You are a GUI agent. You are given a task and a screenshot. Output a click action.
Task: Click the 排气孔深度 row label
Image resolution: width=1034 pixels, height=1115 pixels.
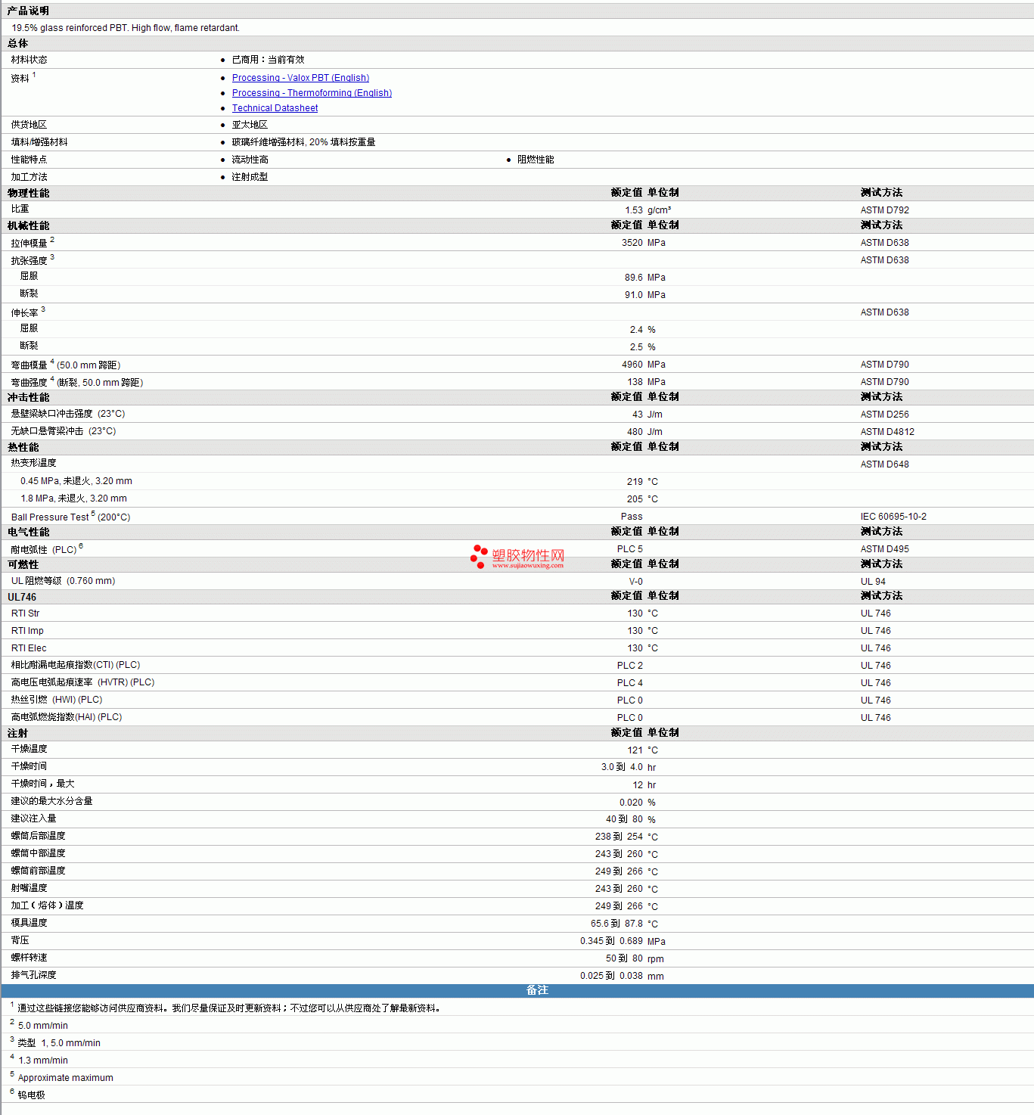coord(33,975)
